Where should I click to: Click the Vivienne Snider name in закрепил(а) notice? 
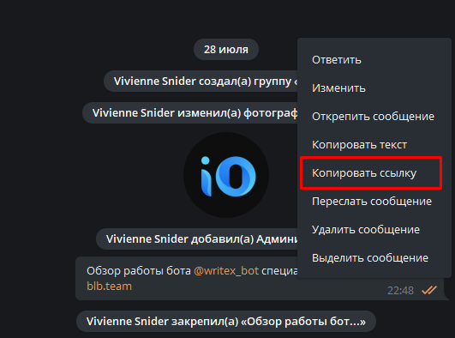click(x=128, y=322)
